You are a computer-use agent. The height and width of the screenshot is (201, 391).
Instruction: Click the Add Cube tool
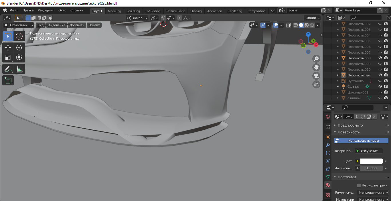click(8, 80)
